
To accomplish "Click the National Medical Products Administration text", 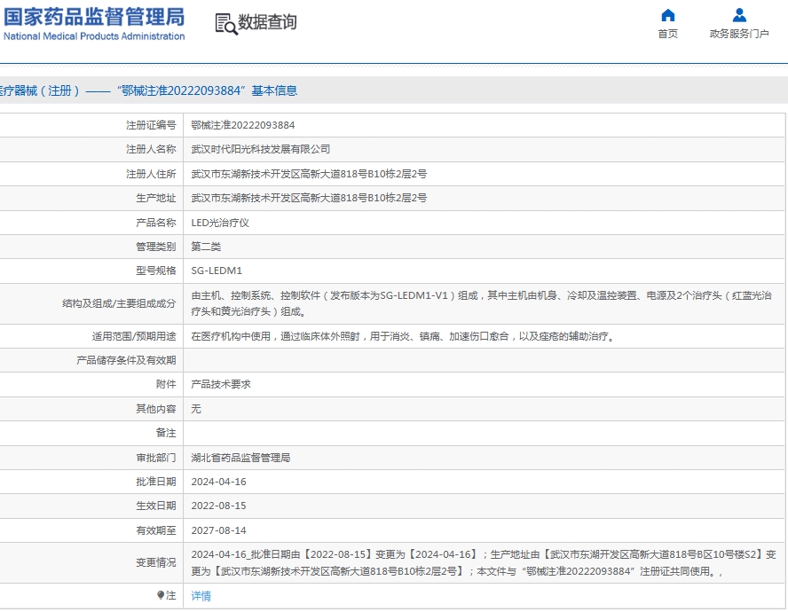I will click(94, 36).
